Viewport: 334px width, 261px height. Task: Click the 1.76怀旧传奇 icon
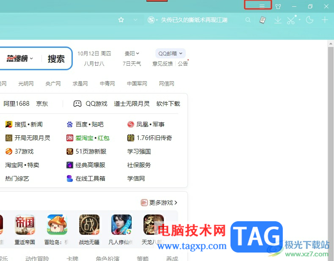[130, 138]
